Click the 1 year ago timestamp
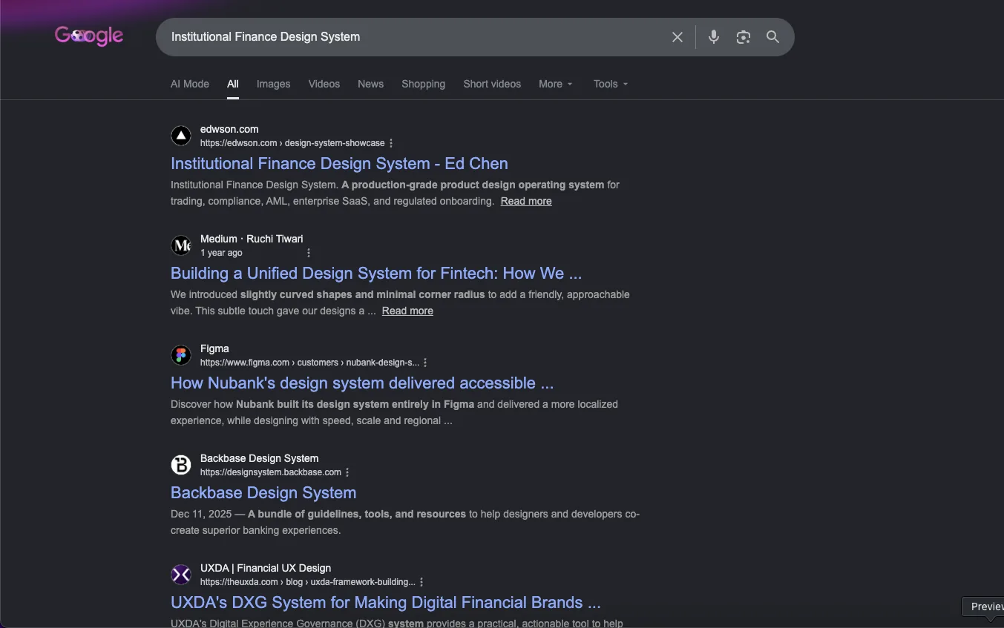Viewport: 1004px width, 628px height. pyautogui.click(x=221, y=253)
